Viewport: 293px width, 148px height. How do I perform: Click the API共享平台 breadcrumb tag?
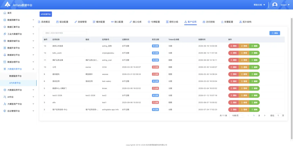pyautogui.click(x=46, y=14)
